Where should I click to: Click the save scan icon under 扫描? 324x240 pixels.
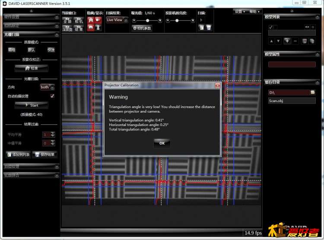point(209,28)
